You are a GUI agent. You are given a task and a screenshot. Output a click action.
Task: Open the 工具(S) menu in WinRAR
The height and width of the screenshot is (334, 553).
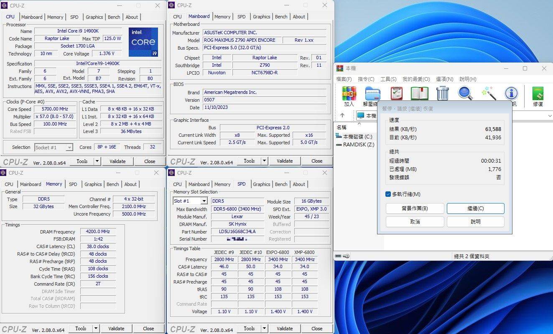tap(388, 79)
